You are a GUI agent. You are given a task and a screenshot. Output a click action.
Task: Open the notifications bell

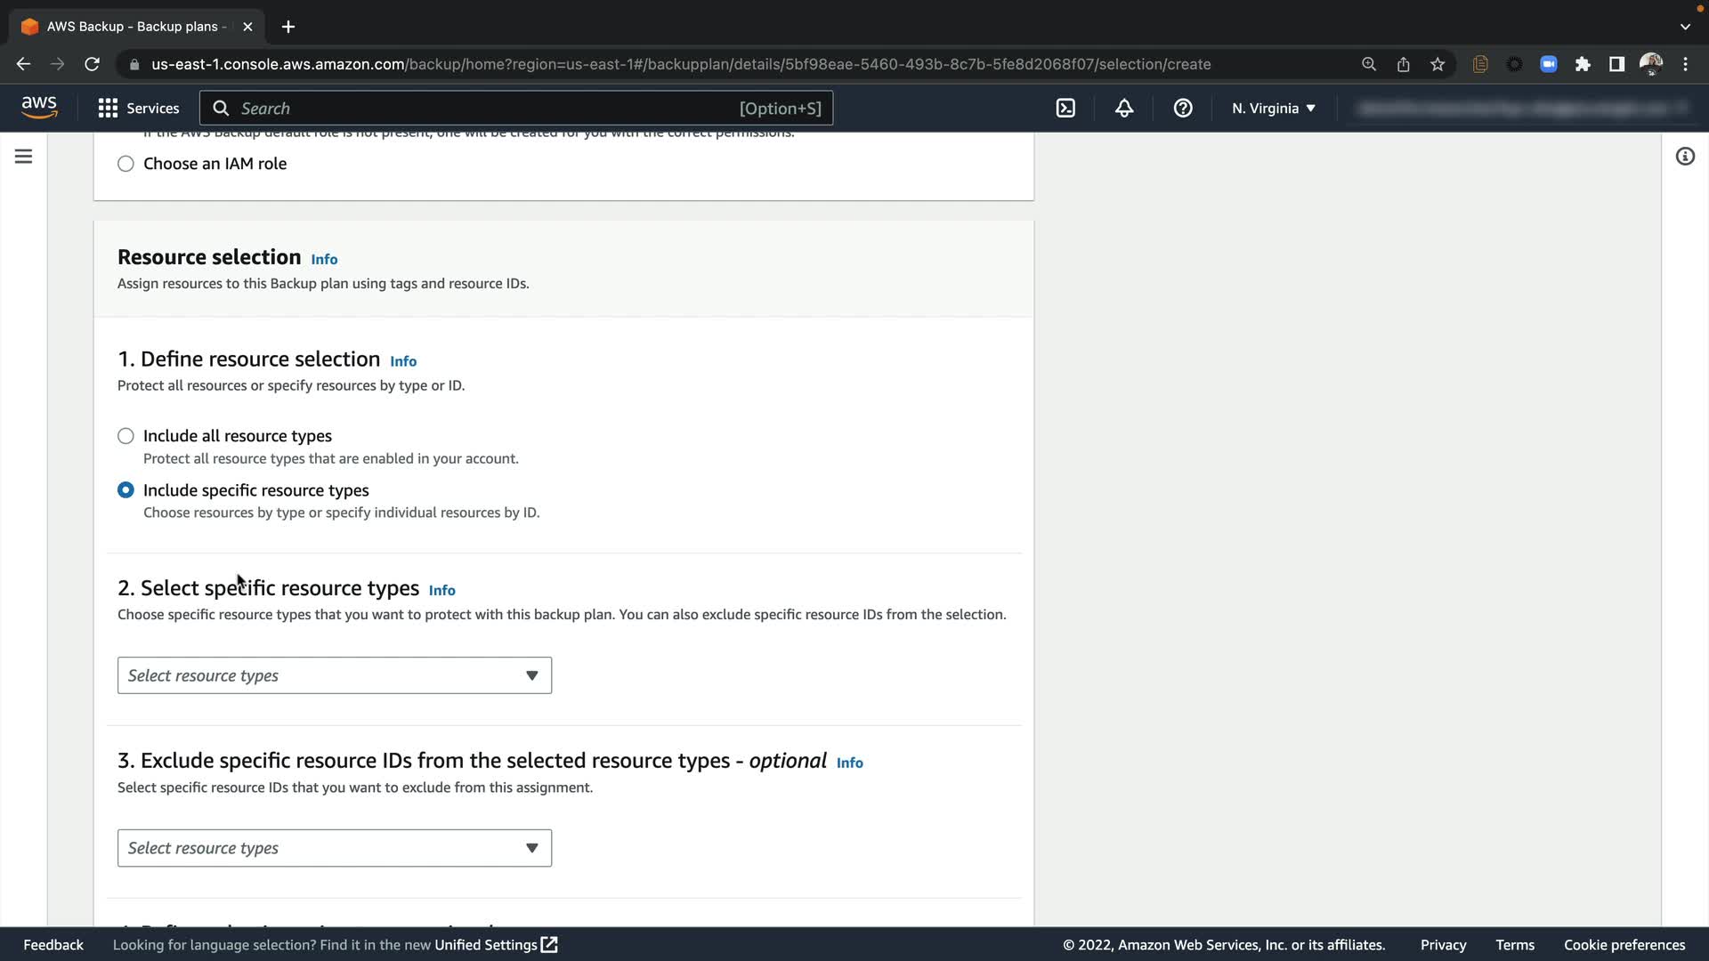(1124, 109)
